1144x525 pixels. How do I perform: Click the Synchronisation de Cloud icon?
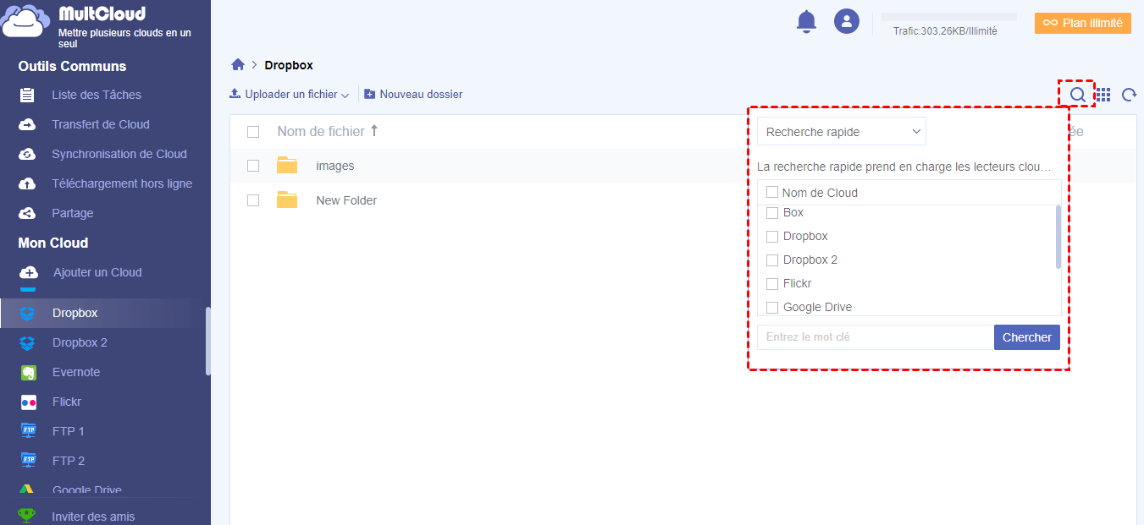click(x=27, y=154)
